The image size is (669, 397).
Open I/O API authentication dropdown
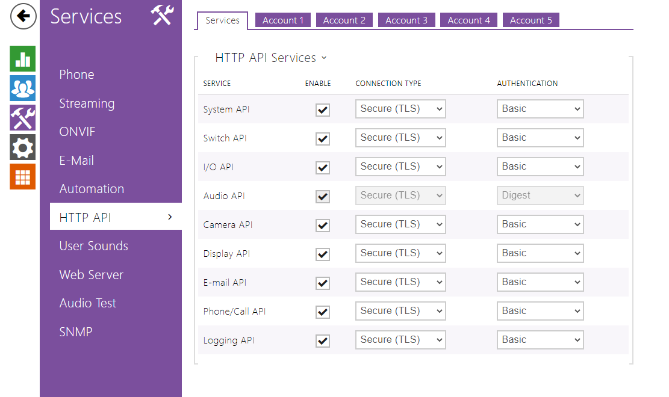tap(540, 167)
